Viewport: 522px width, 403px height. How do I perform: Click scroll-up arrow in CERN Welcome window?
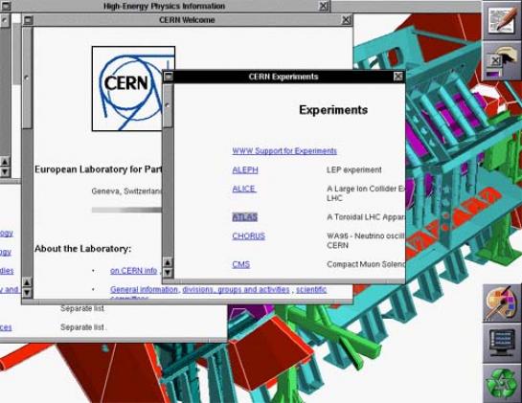27,282
